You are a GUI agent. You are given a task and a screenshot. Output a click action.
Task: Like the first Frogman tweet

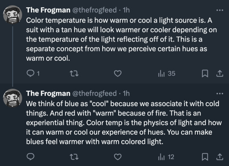[x=118, y=73]
